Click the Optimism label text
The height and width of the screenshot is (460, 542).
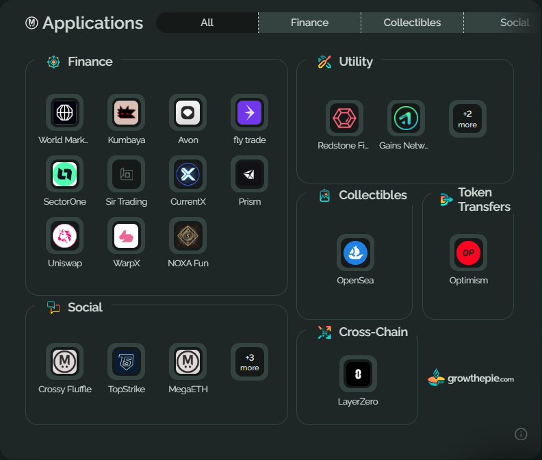[x=468, y=281]
